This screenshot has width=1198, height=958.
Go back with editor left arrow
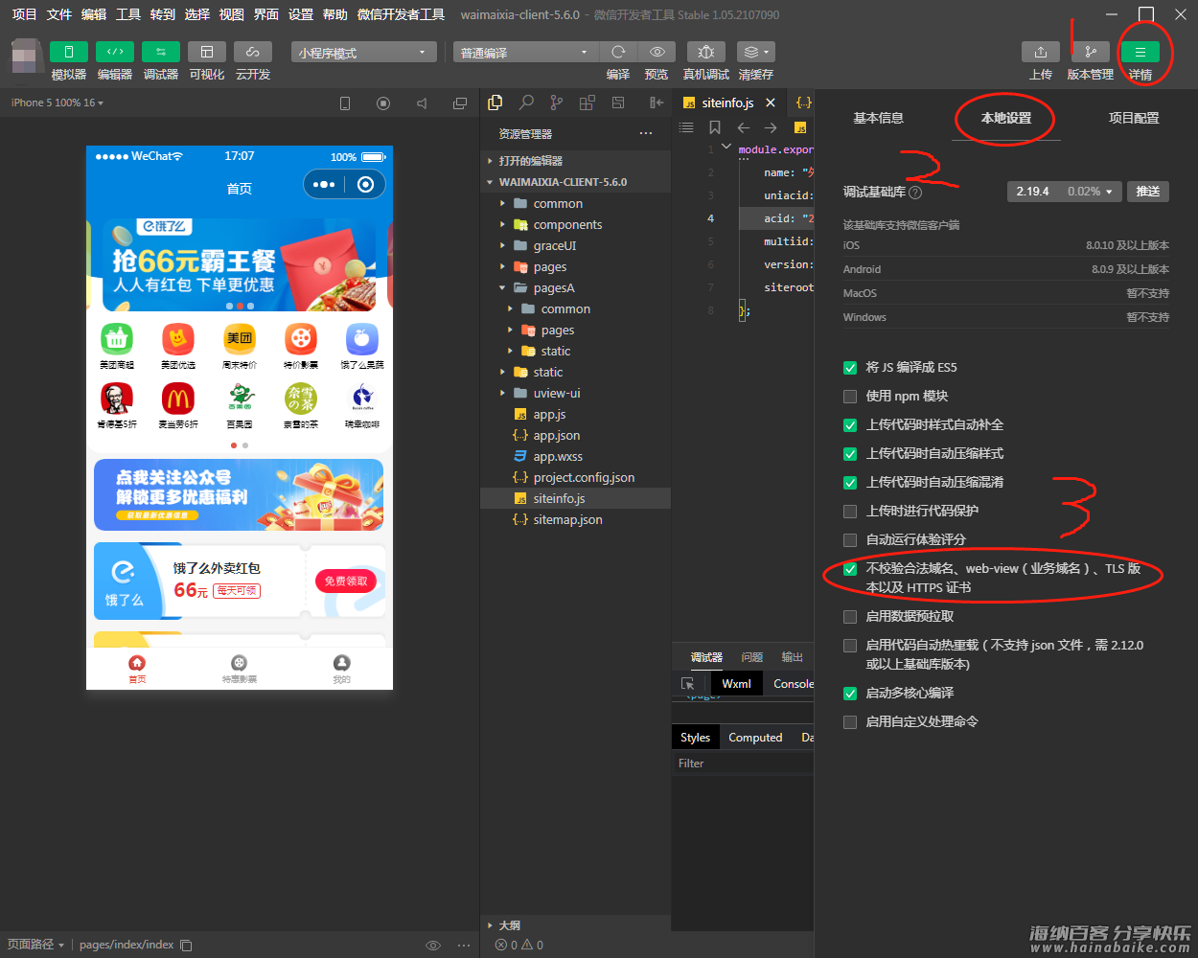[x=744, y=127]
